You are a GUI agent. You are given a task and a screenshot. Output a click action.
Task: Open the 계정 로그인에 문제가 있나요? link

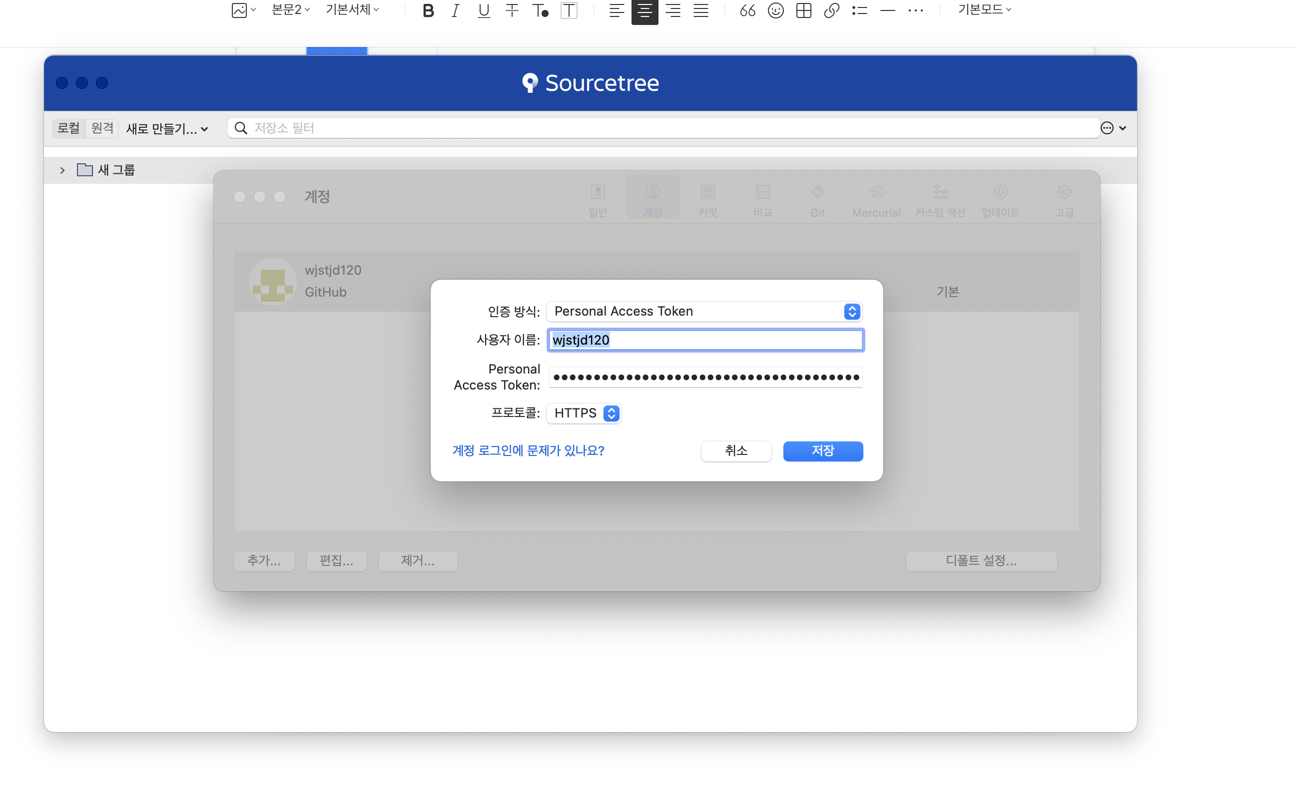(528, 451)
